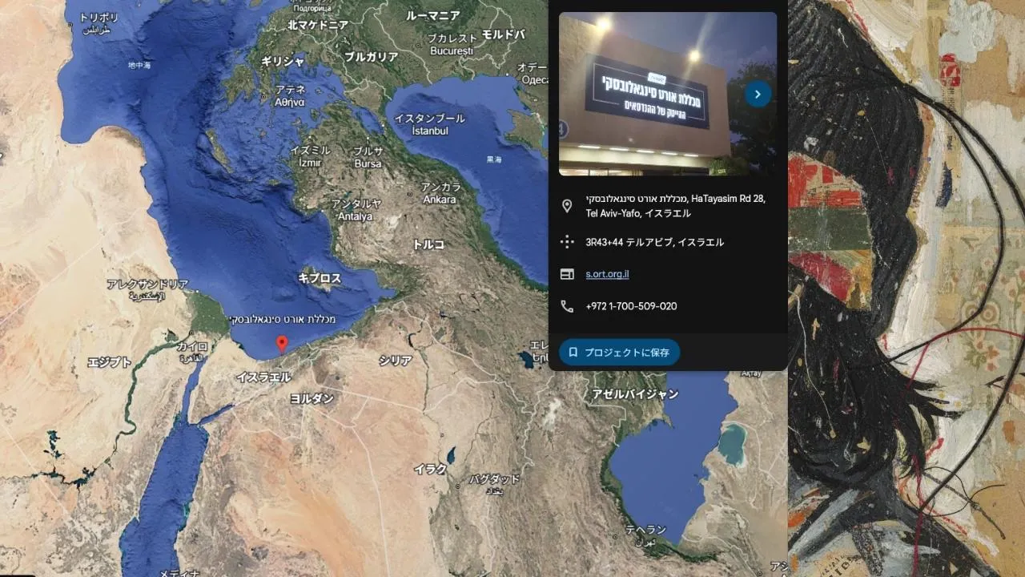Select the red map marker pin

click(282, 345)
